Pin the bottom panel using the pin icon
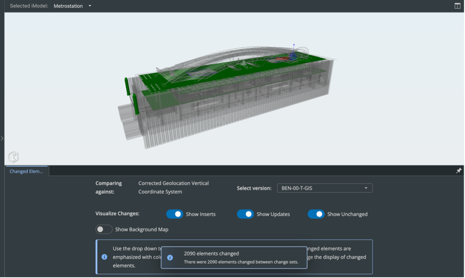 tap(459, 171)
